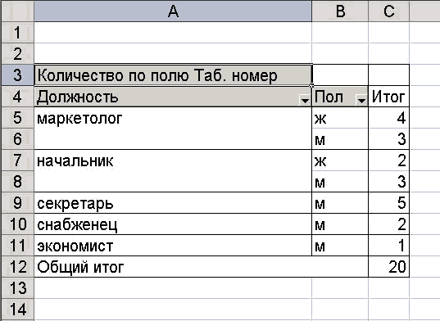Select row 12 header

(17, 267)
